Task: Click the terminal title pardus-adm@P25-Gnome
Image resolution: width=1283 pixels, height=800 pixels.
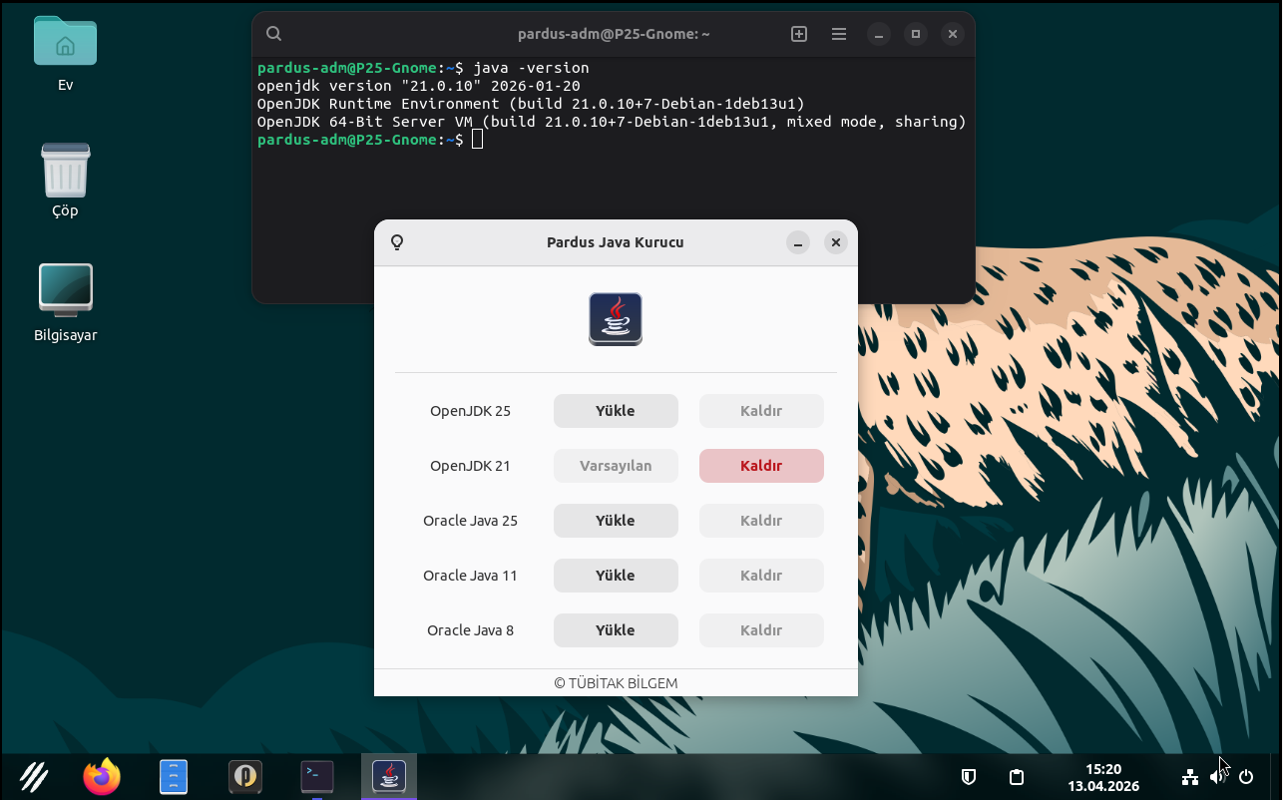Action: point(614,34)
